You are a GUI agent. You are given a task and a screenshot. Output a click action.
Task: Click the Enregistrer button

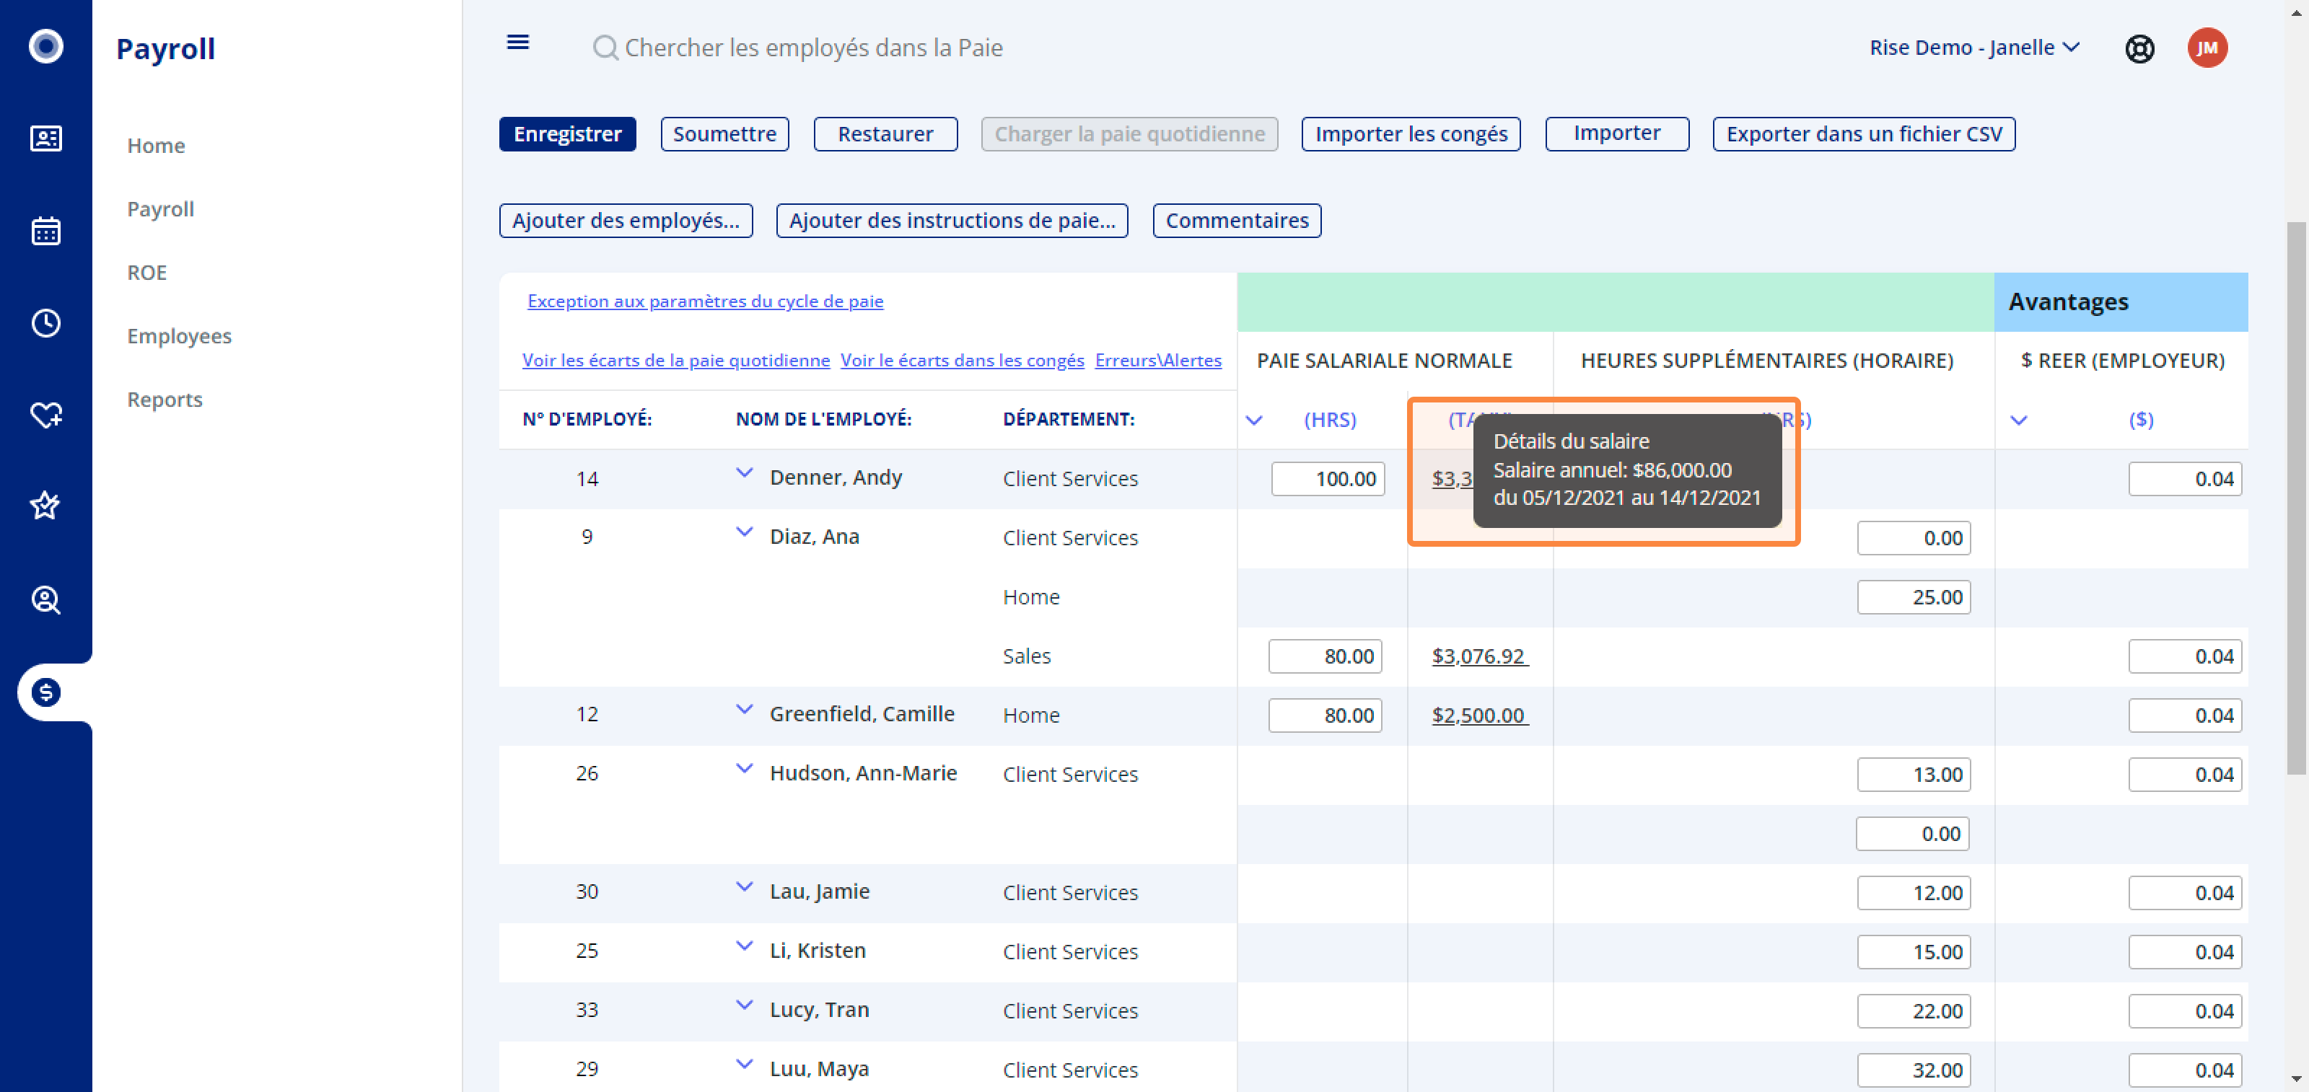click(x=567, y=134)
